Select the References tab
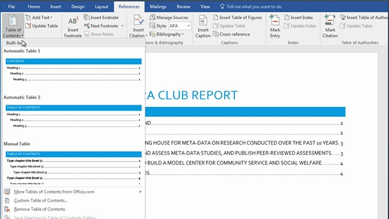 point(129,7)
